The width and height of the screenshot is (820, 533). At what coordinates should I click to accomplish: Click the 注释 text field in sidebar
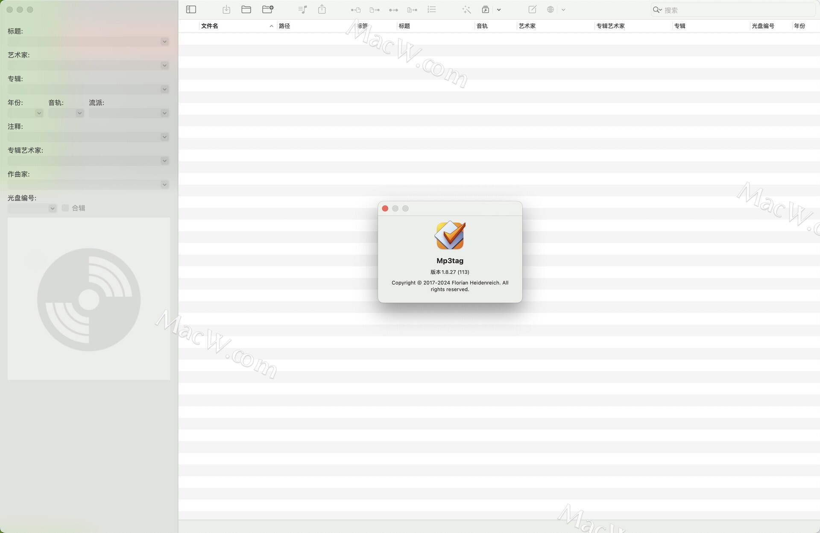(84, 137)
